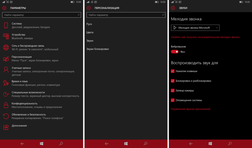Open Цвета personalization item

90,32
